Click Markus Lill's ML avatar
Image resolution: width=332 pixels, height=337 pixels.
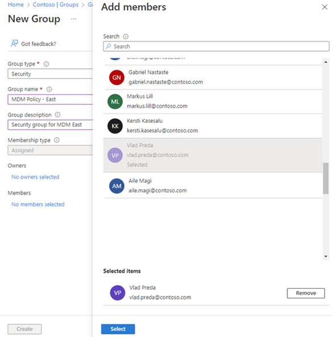(115, 102)
